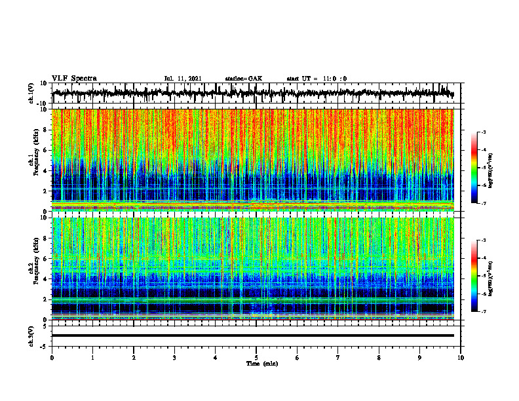Click the '-3' label on ch.1 colorbar
Viewport: 519px width, 401px height.
[484, 132]
